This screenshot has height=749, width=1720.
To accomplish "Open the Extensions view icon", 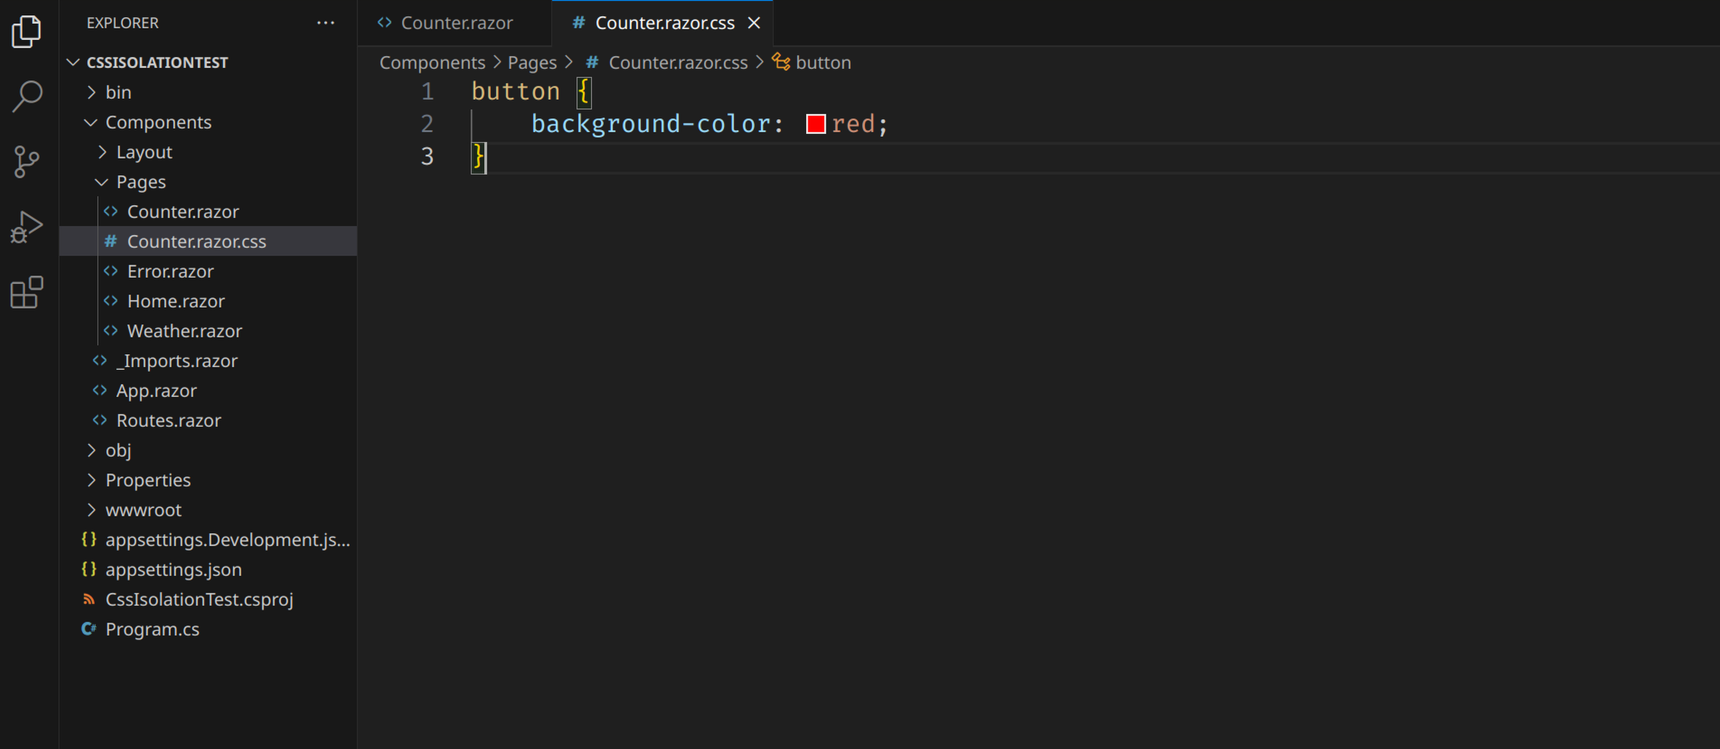I will (27, 293).
